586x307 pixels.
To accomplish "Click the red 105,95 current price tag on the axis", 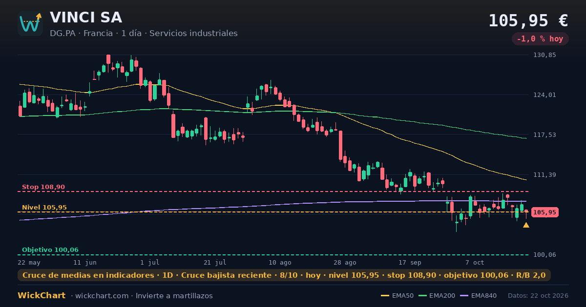I will pos(544,212).
